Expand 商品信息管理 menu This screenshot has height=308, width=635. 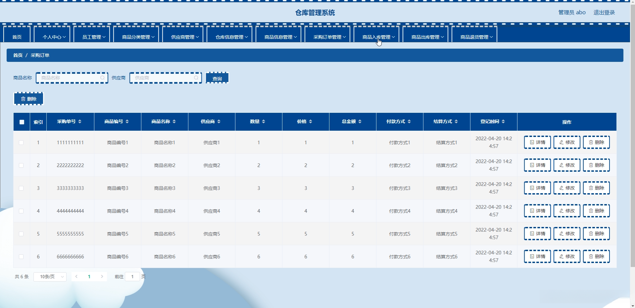point(278,35)
